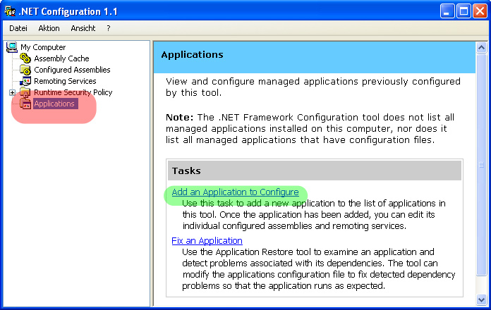Click the Applications node icon

coord(25,104)
